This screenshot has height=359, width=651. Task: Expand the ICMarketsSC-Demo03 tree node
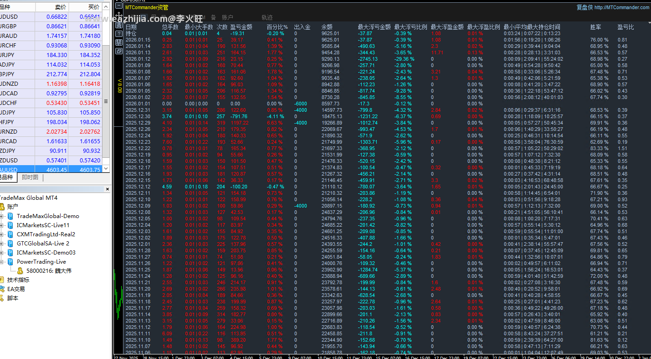click(2, 253)
